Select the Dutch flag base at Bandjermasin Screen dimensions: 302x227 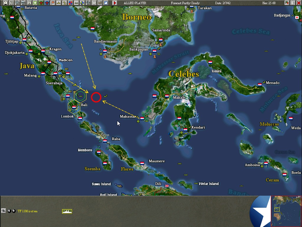[x=105, y=51]
